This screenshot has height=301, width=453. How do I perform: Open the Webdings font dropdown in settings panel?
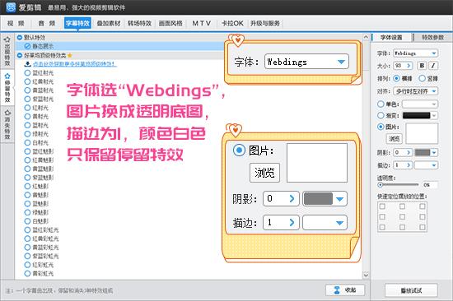click(416, 53)
